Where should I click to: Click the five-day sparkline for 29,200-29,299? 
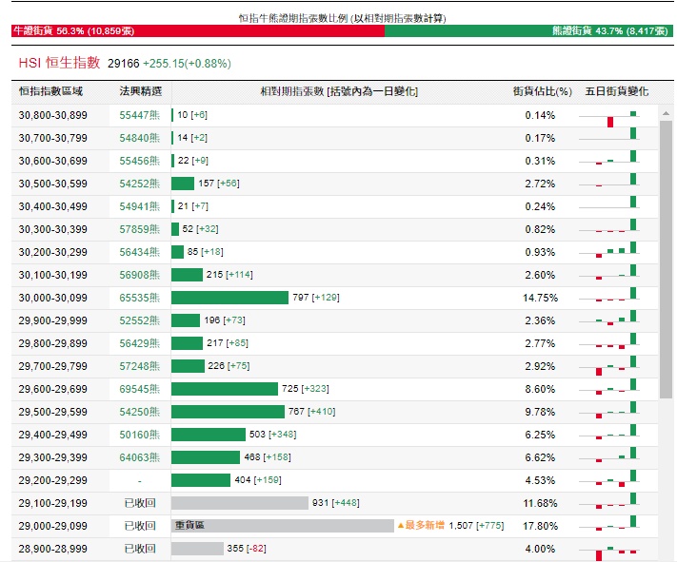pos(608,478)
